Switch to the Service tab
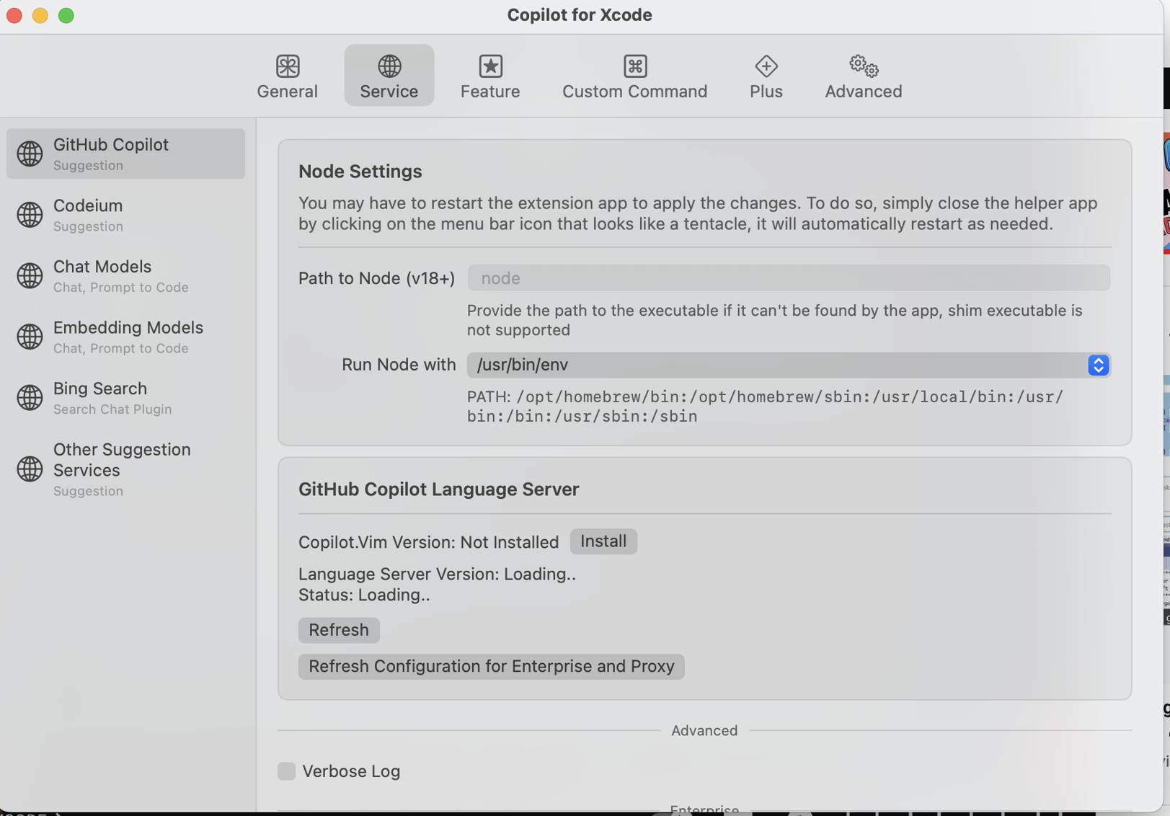The height and width of the screenshot is (816, 1170). coord(389,76)
